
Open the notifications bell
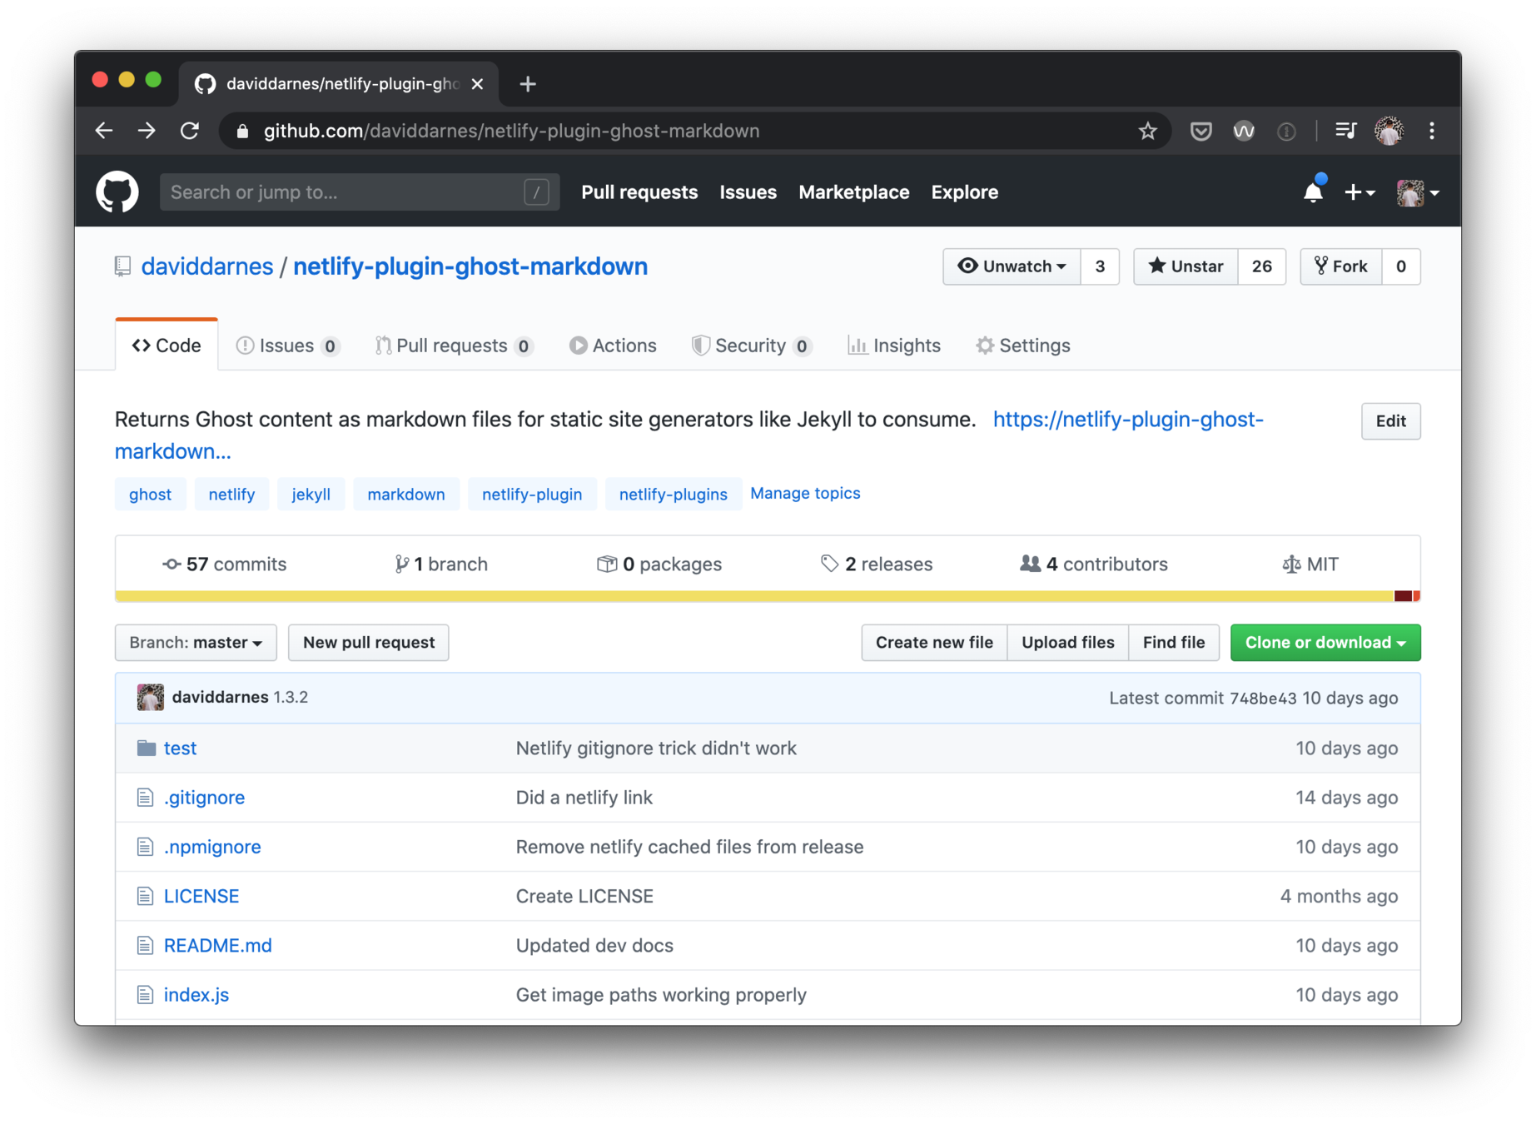(x=1313, y=192)
